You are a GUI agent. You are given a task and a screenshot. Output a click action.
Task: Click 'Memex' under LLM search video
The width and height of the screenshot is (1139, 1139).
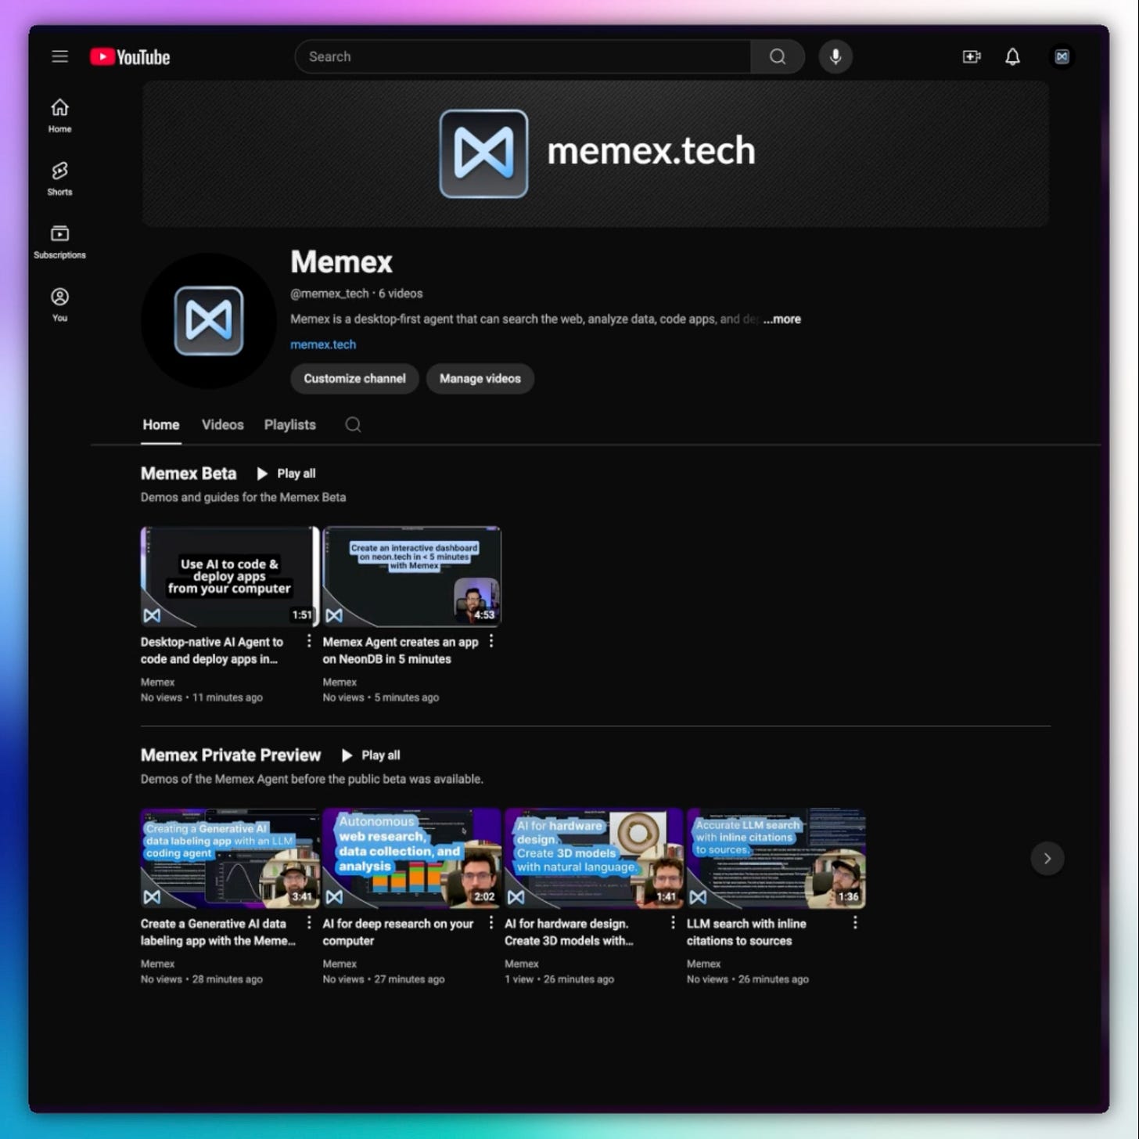point(703,964)
